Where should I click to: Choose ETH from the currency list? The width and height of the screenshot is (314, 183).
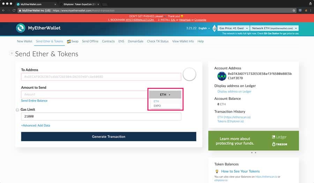coord(156,101)
